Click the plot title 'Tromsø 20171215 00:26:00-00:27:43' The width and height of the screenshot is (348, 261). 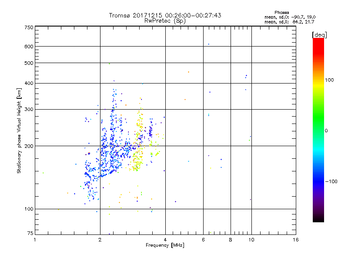tap(165, 15)
